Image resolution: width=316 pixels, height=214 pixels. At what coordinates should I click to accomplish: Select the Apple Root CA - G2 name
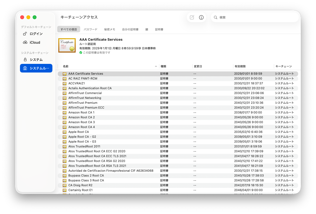pyautogui.click(x=82, y=137)
